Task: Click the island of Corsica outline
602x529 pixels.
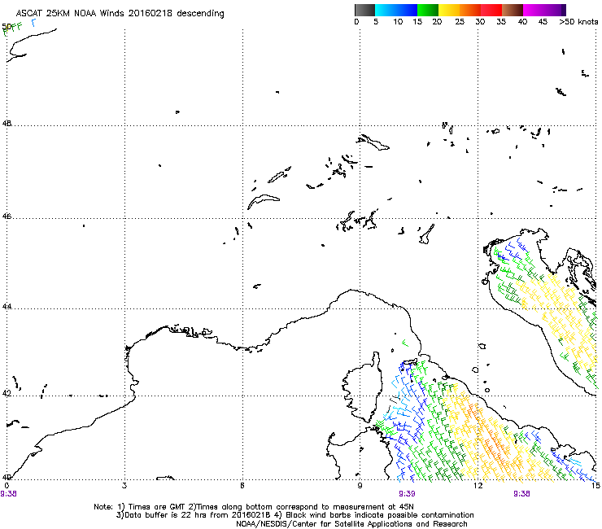Action: coord(363,386)
